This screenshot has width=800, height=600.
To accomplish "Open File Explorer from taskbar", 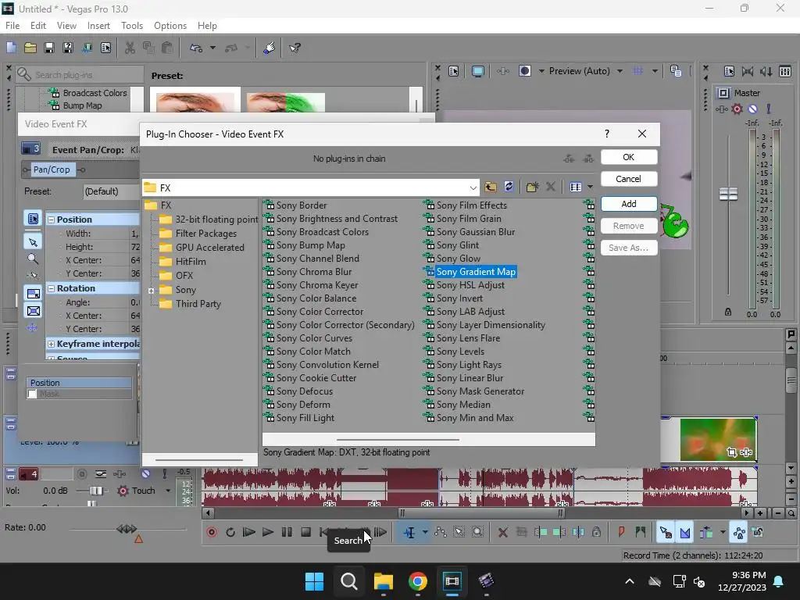I will pyautogui.click(x=383, y=581).
